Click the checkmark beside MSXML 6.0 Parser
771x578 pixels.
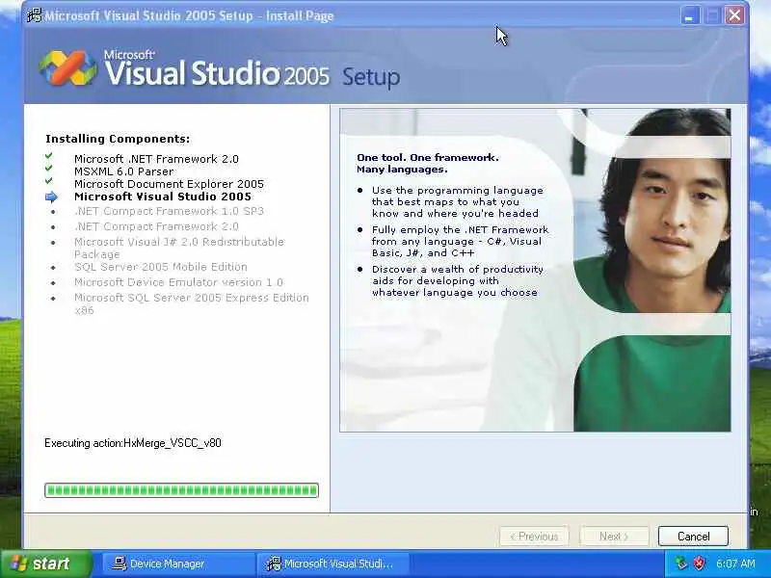(x=49, y=168)
